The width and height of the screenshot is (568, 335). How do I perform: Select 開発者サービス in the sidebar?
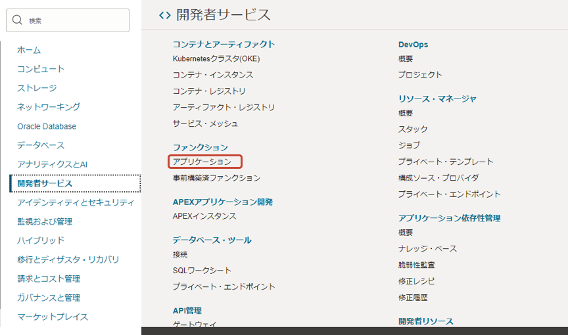[76, 183]
